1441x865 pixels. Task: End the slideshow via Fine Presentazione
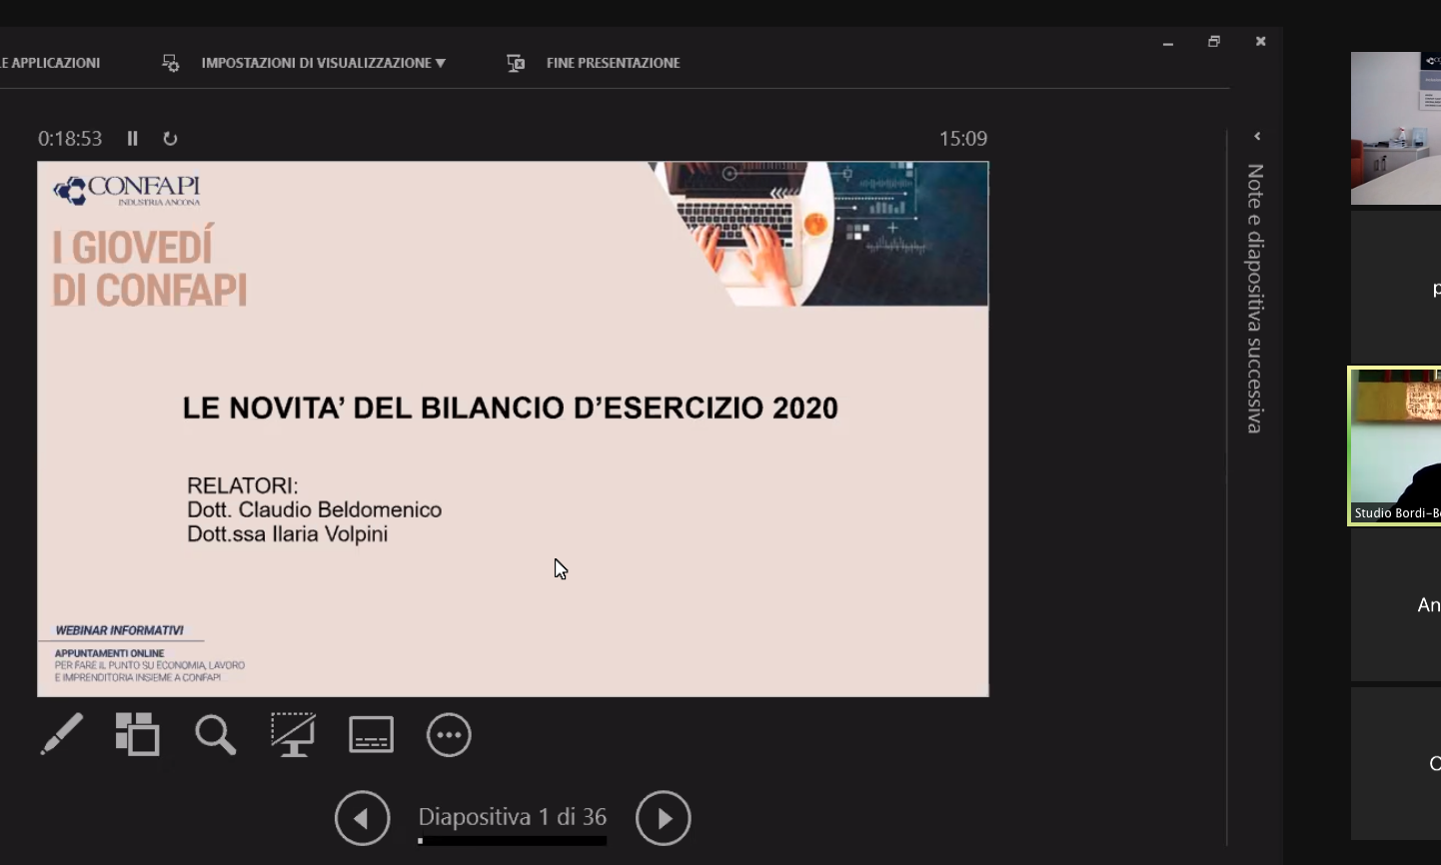[613, 63]
